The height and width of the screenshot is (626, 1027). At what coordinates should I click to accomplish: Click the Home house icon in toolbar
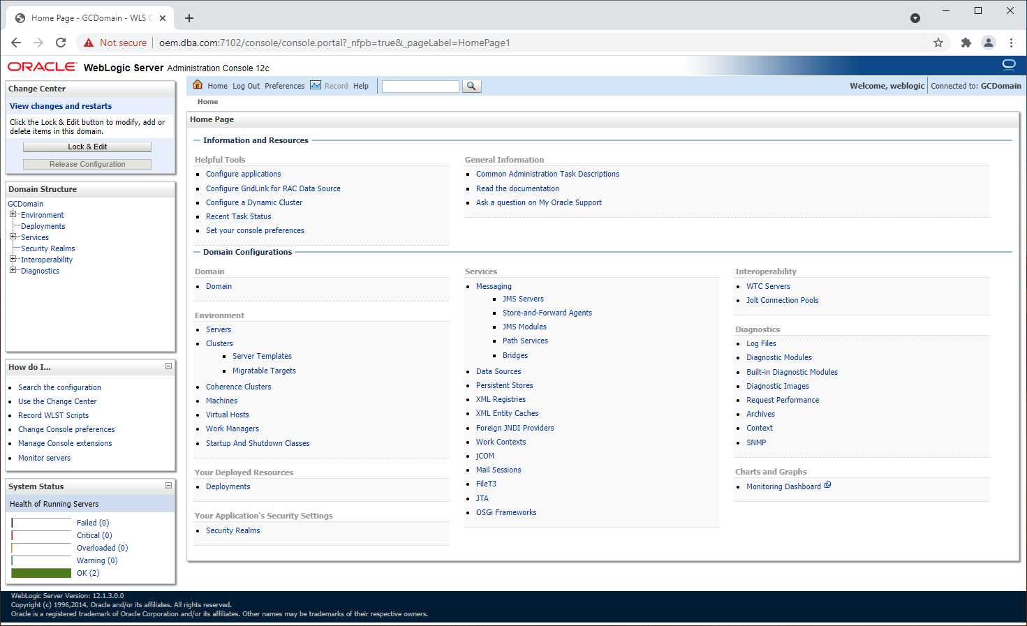(198, 85)
